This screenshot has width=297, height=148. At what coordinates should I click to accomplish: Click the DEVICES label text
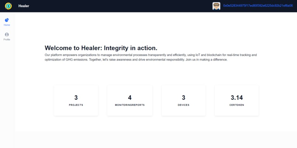184,105
